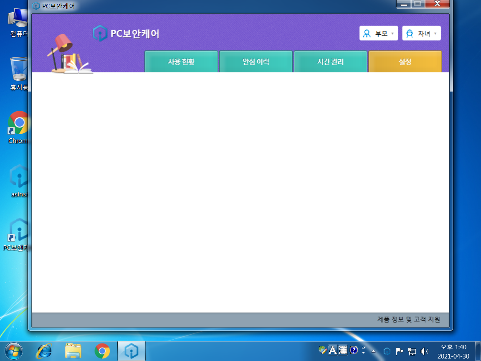Open the 설정 tab
Screen dimensions: 481x361
(405, 62)
